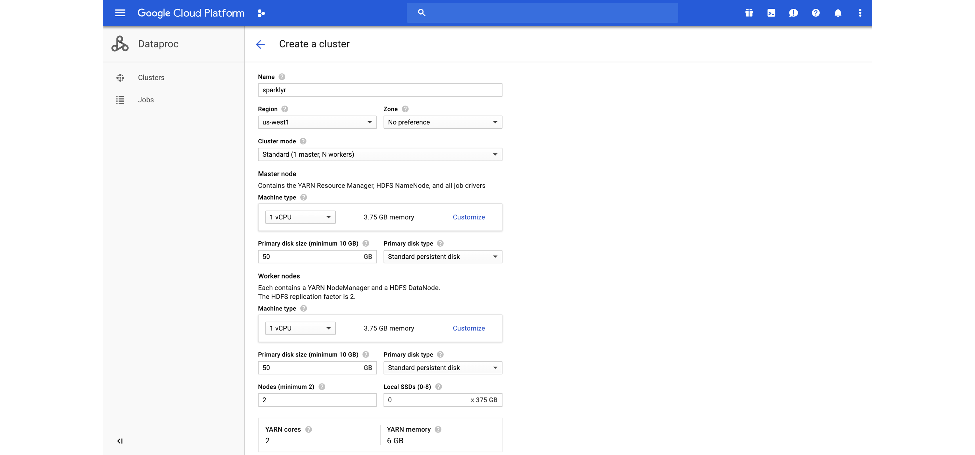This screenshot has width=975, height=455.
Task: Click the Jobs menu item
Action: [x=146, y=99]
